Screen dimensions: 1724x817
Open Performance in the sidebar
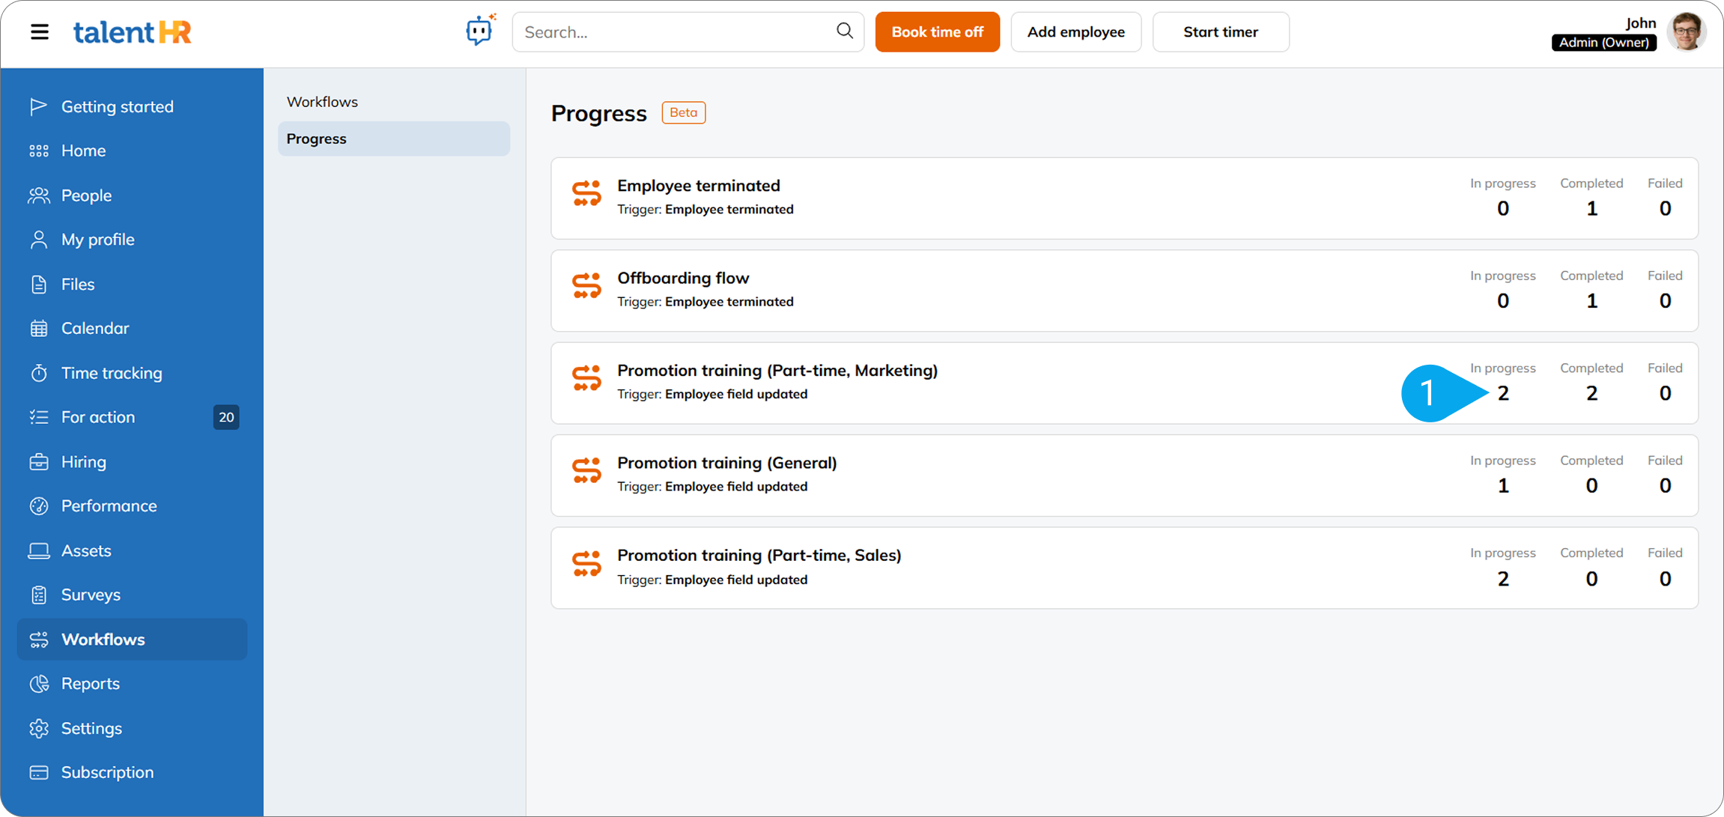132,505
